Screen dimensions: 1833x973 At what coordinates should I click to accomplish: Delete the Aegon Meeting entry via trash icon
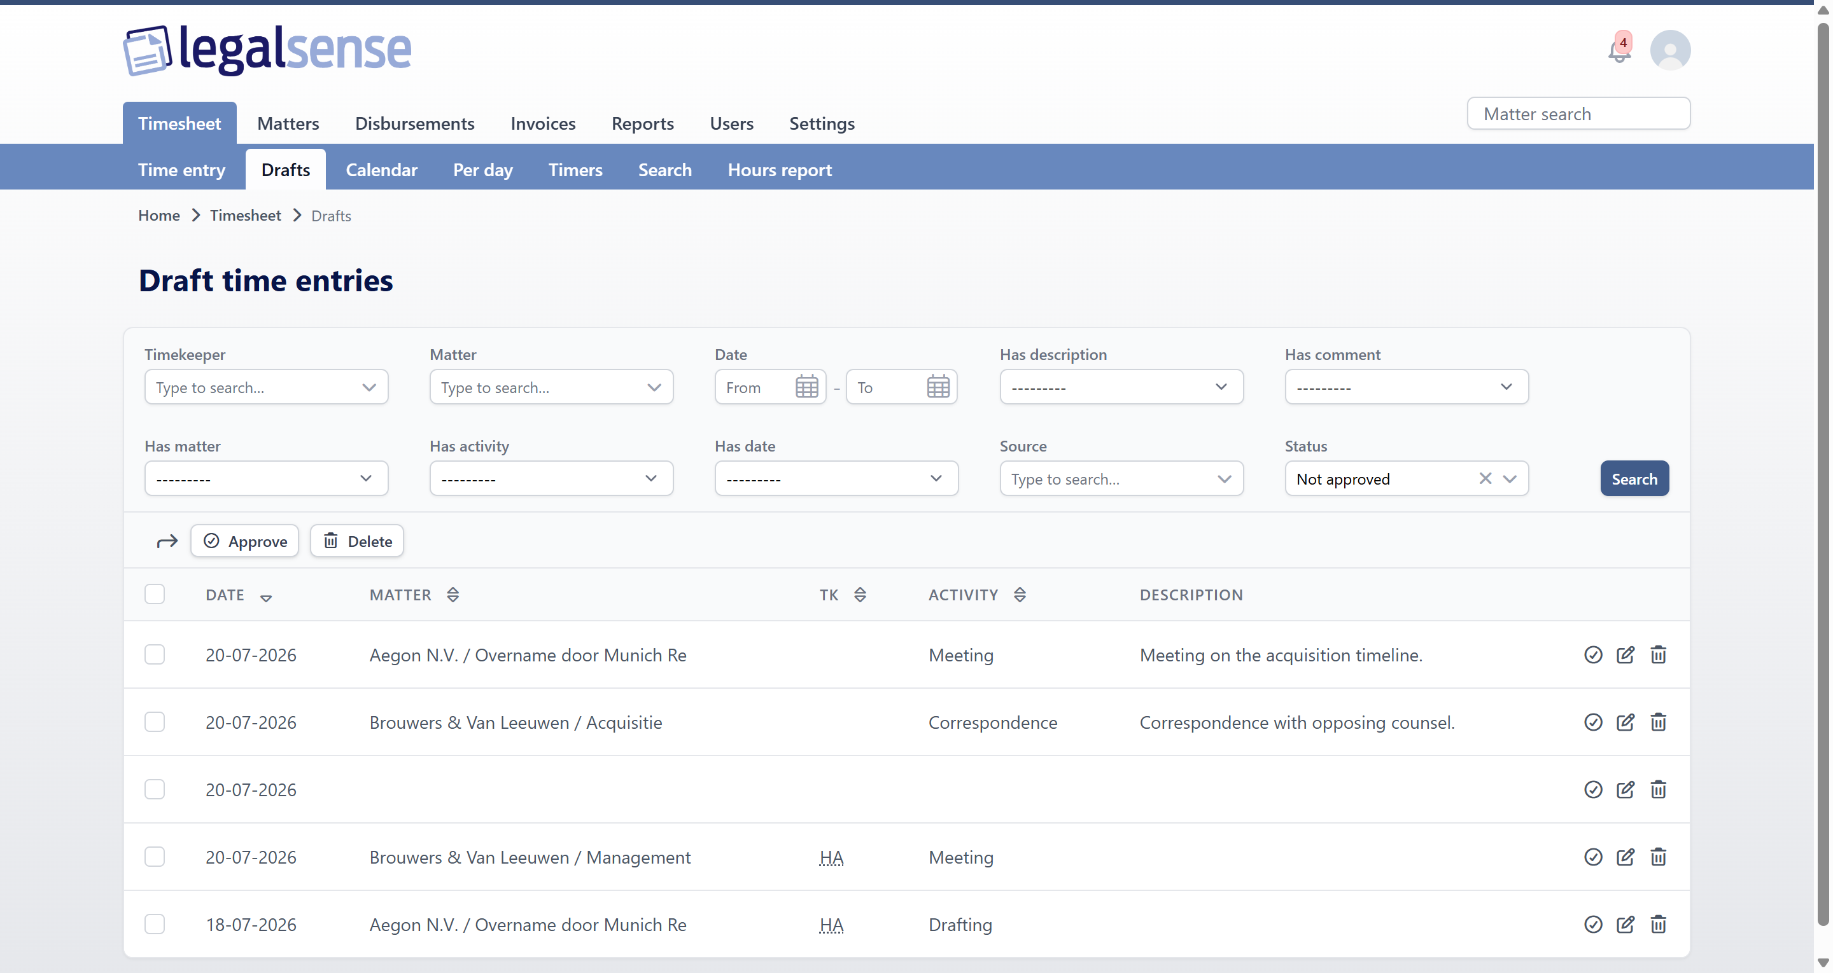[x=1658, y=654]
